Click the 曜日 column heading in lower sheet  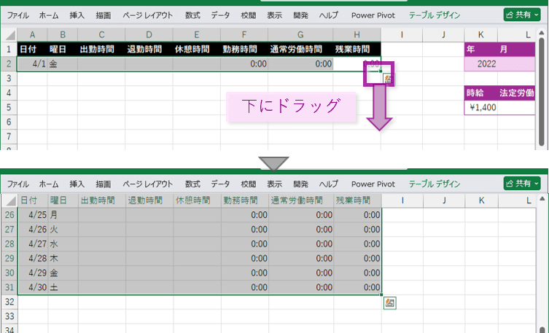63,200
